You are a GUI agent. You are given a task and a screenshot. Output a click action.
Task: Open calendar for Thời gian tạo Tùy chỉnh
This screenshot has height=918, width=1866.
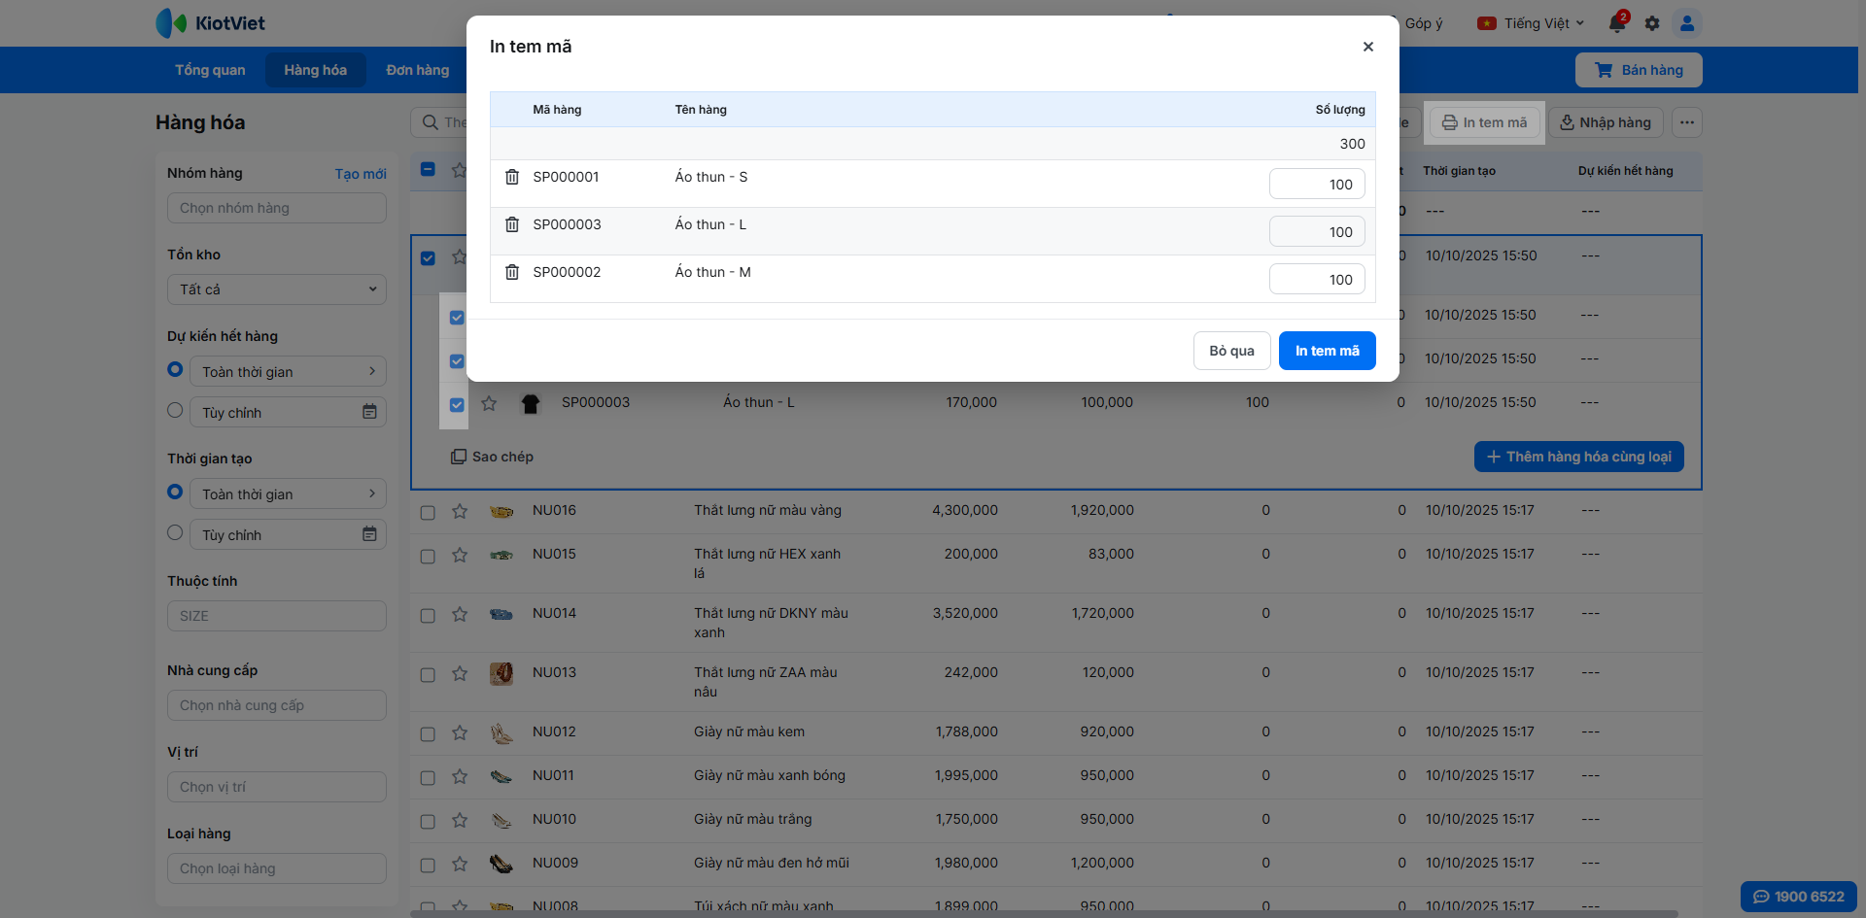(369, 534)
